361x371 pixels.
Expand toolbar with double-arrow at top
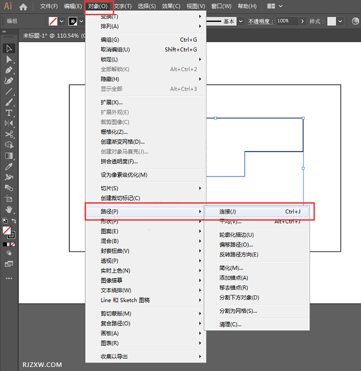pos(4,31)
